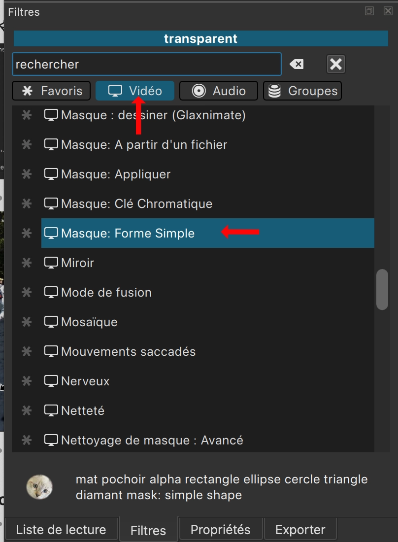Click favorite star beside Masque: Clé Chromatique
Screen dimensions: 398x542
[27, 203]
